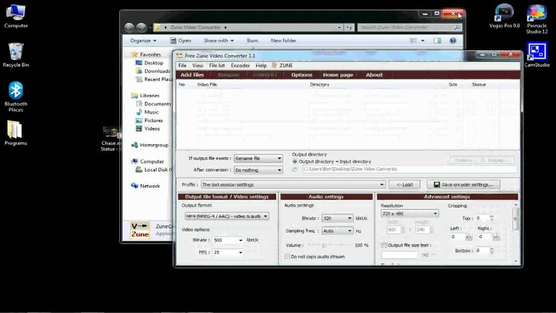Viewport: 556px width, 313px height.
Task: Select the Programs folder on the desktop
Action: (x=16, y=133)
